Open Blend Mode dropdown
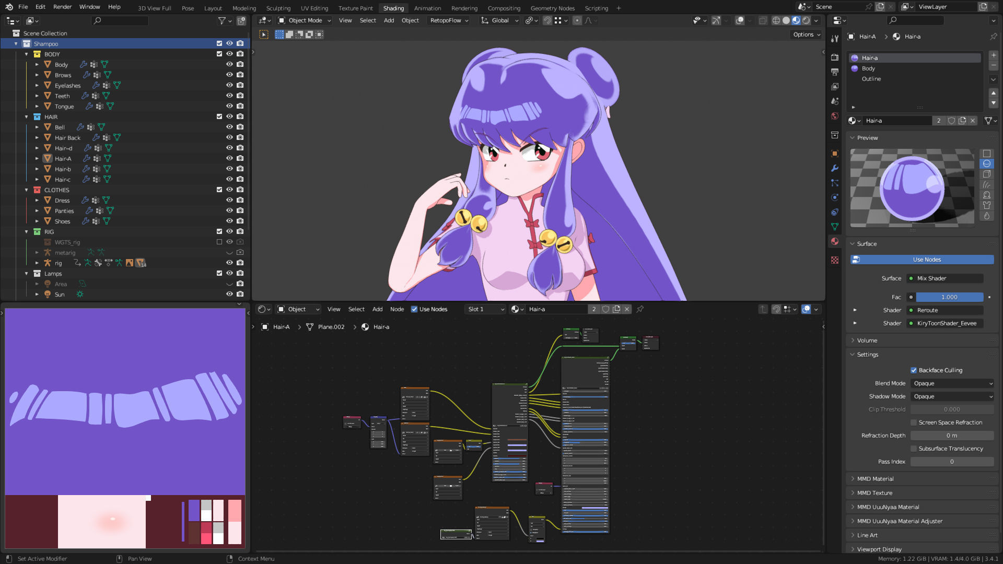 pyautogui.click(x=952, y=383)
